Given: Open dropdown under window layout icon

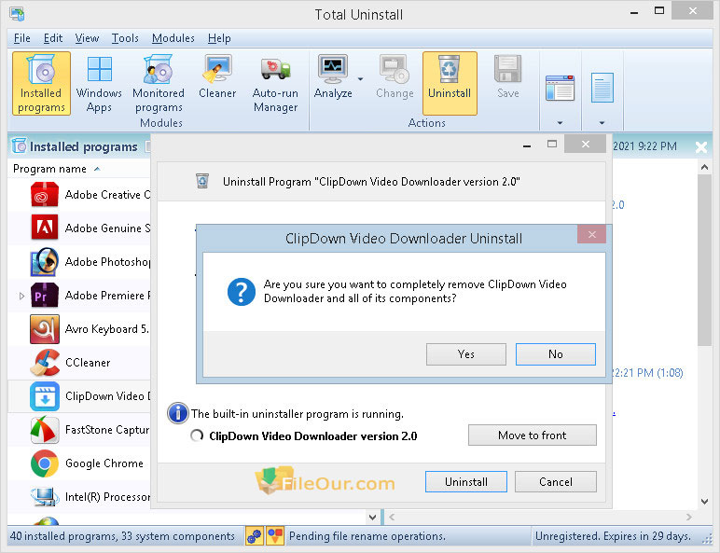Looking at the screenshot, I should 560,123.
